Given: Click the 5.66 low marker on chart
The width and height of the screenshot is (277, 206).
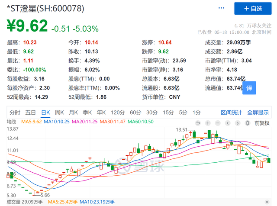Looking at the screenshot, I should (45, 195).
